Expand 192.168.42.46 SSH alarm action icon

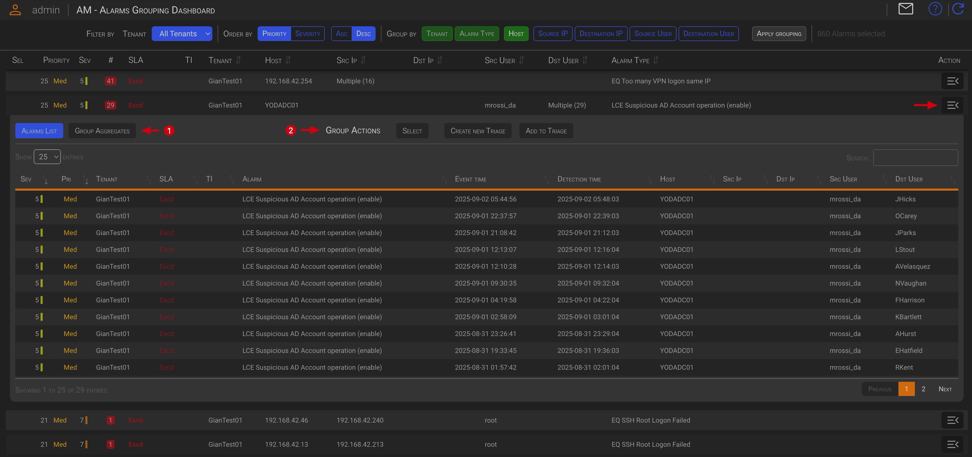click(952, 420)
